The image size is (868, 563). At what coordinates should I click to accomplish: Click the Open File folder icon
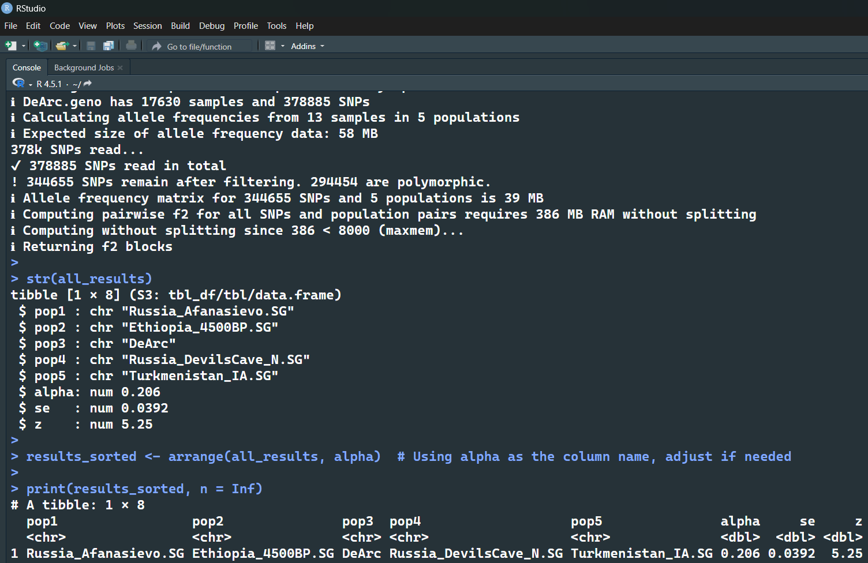coord(62,46)
